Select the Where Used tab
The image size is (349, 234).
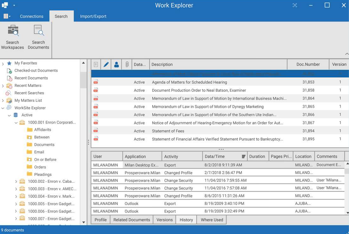(x=212, y=220)
